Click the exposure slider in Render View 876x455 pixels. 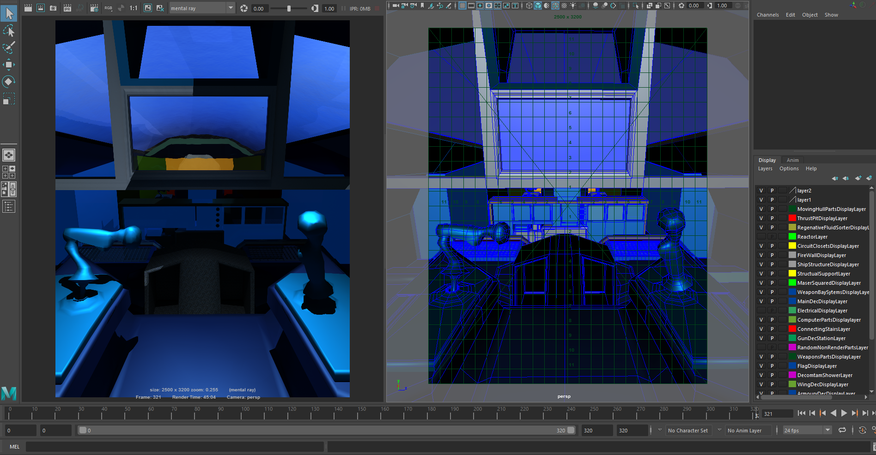[x=289, y=8]
